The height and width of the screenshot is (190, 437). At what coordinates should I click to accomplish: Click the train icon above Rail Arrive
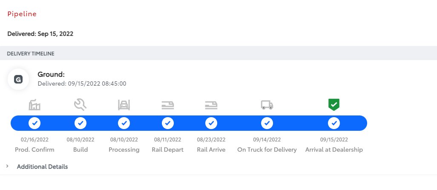211,105
